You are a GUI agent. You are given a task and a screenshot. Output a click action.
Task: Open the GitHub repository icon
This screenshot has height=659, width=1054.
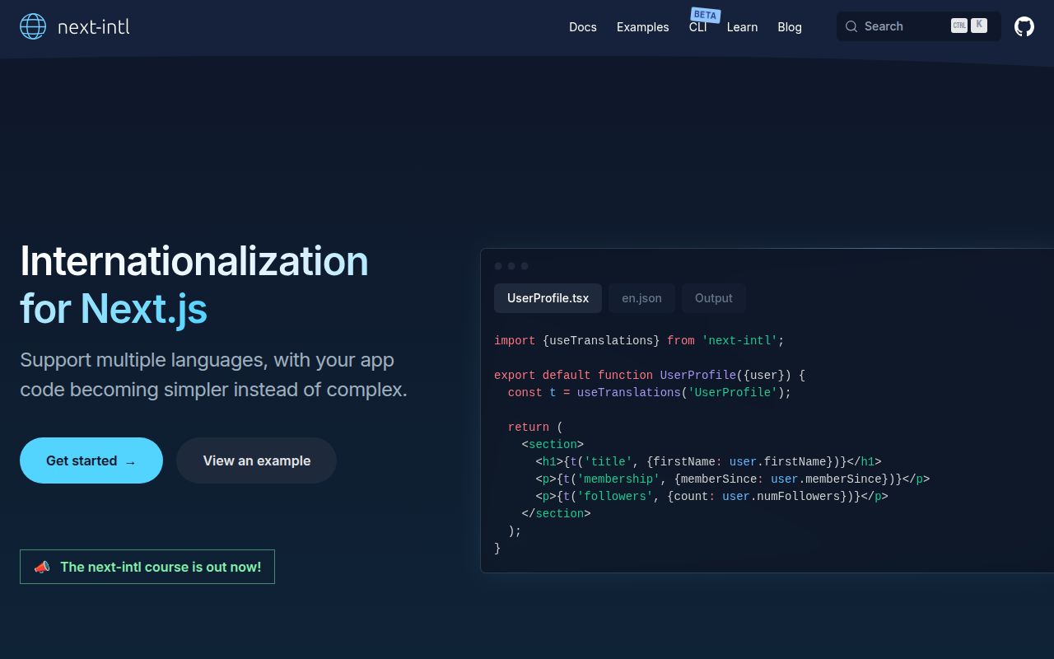pos(1024,26)
